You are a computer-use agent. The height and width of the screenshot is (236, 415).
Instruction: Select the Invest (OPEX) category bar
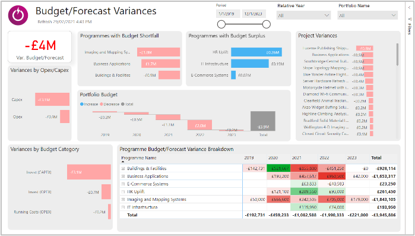(x=106, y=192)
